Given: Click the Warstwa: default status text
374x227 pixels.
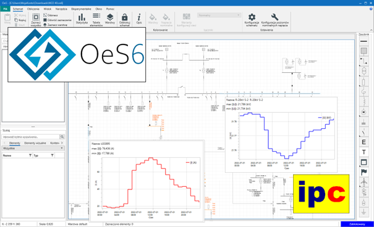Looking at the screenshot, I should [x=77, y=224].
